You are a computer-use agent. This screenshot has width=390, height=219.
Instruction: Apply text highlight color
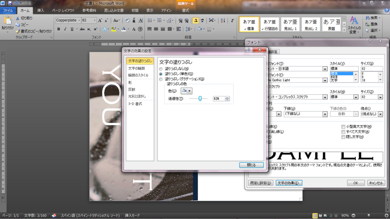coord(113,29)
